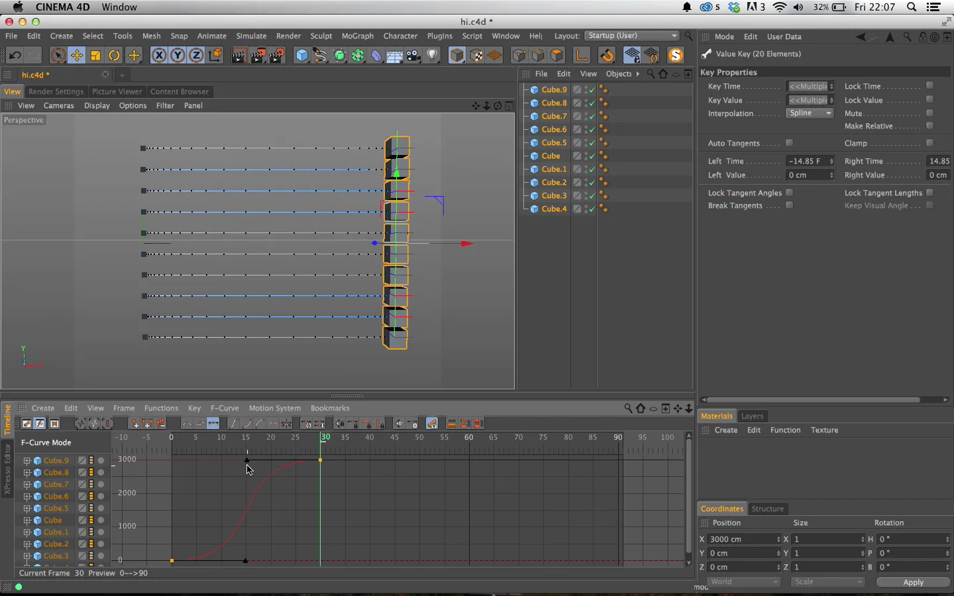The height and width of the screenshot is (596, 954).
Task: Expand the Cube.9 track in timeline
Action: [x=27, y=461]
